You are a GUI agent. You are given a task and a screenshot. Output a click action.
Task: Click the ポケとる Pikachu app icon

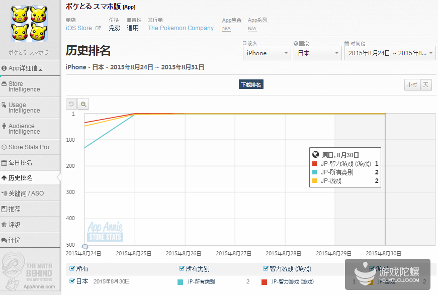click(x=30, y=25)
